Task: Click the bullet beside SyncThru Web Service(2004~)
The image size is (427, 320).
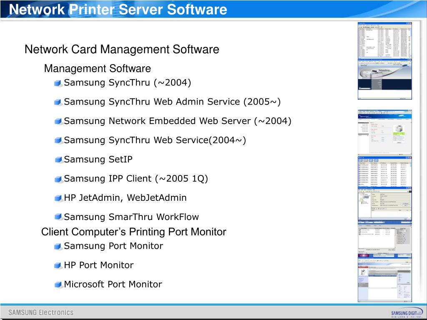Action: click(58, 140)
